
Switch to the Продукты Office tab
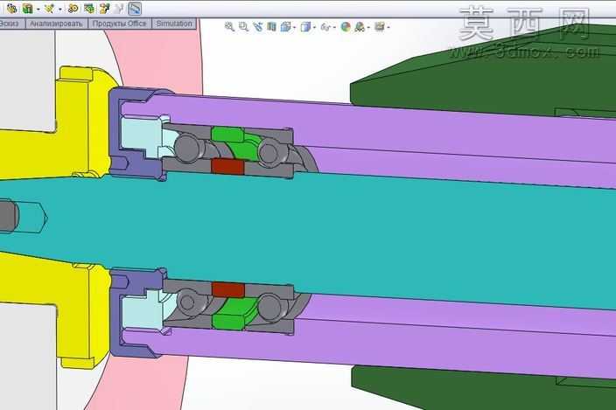click(x=119, y=24)
